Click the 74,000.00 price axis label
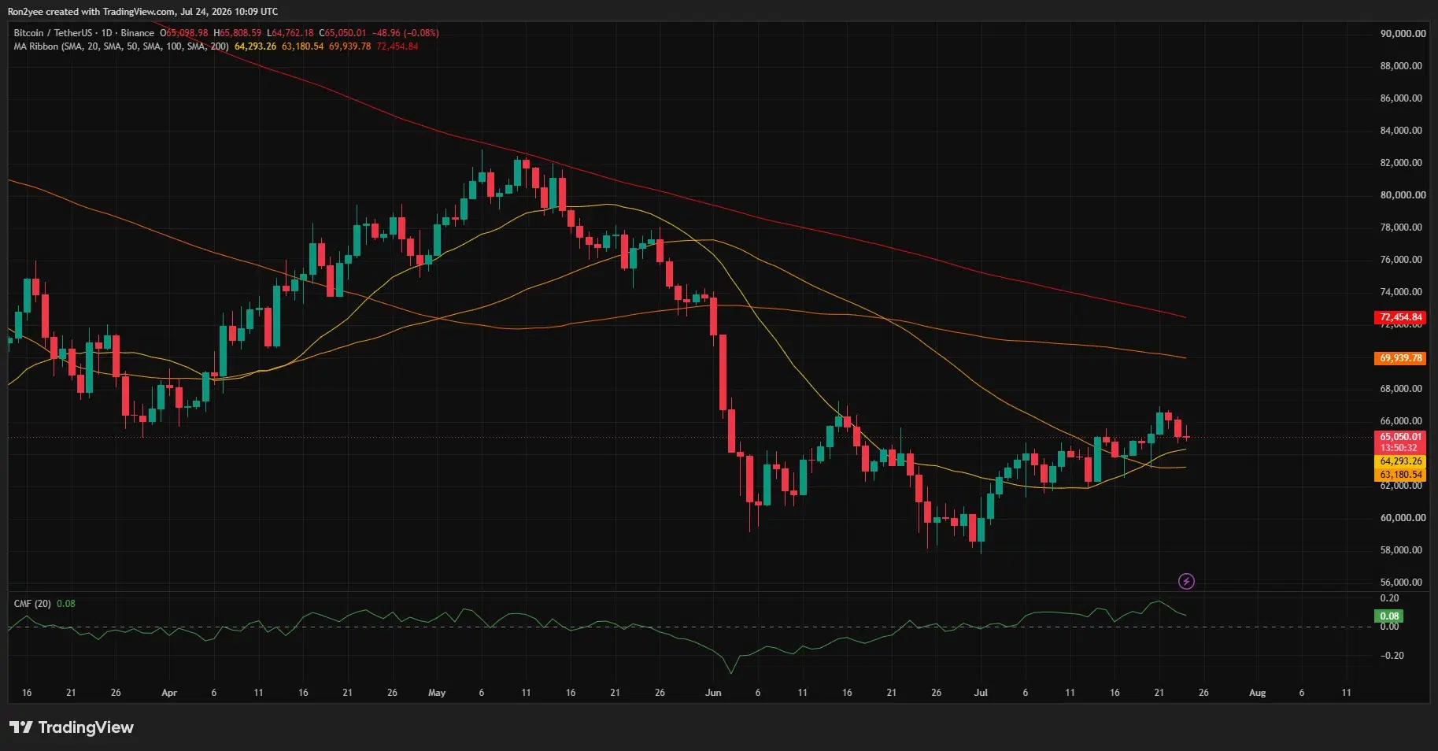Viewport: 1438px width, 751px height. pyautogui.click(x=1401, y=292)
